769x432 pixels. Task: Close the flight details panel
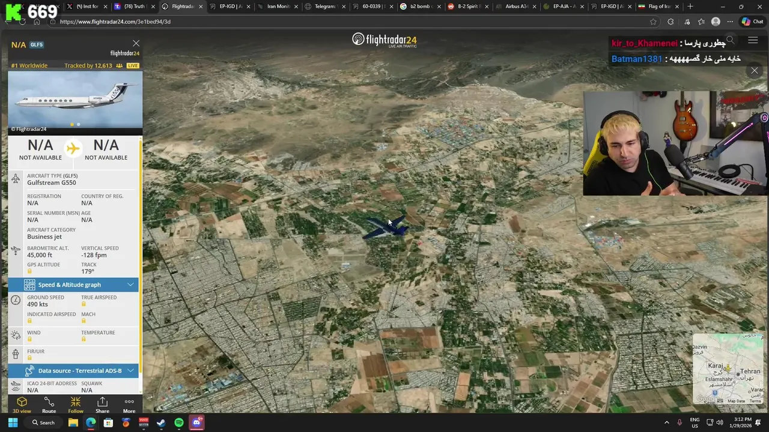pos(136,43)
